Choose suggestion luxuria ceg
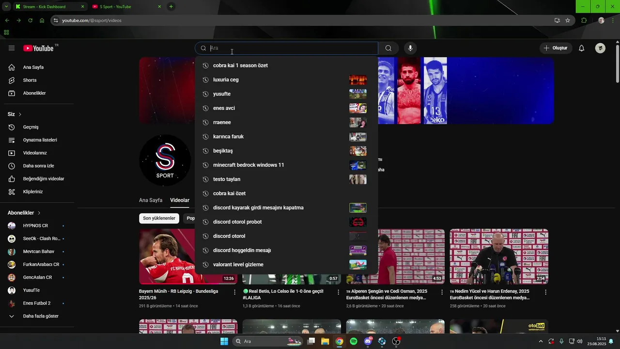Viewport: 620px width, 349px height. [286, 79]
